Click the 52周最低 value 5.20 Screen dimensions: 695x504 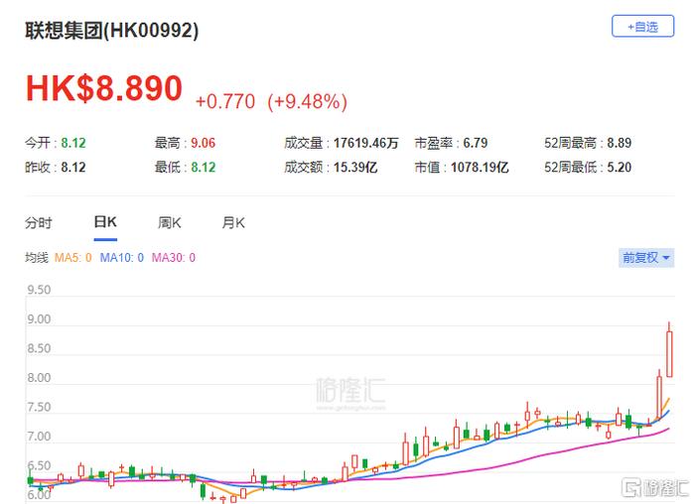click(x=620, y=168)
